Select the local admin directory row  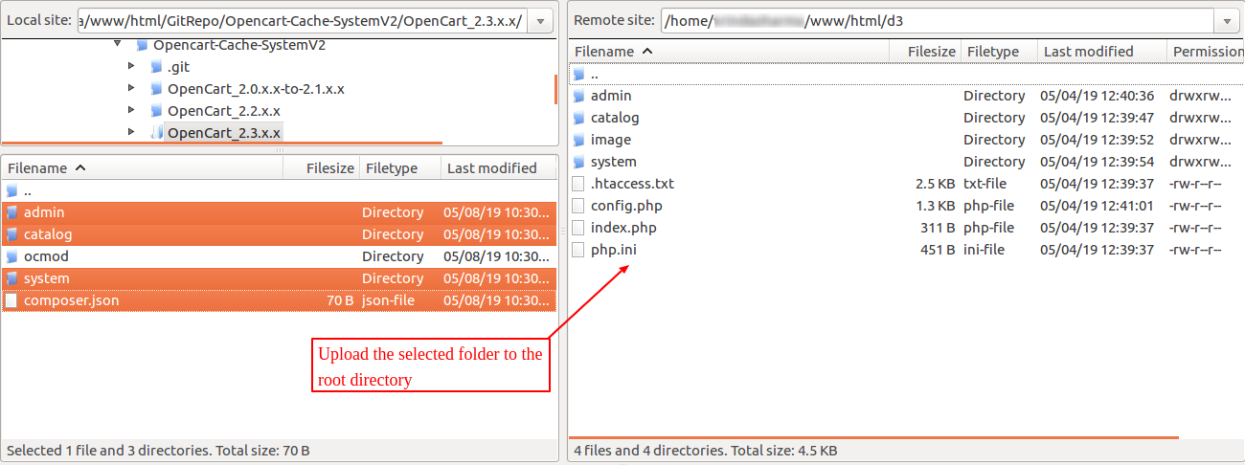click(279, 211)
